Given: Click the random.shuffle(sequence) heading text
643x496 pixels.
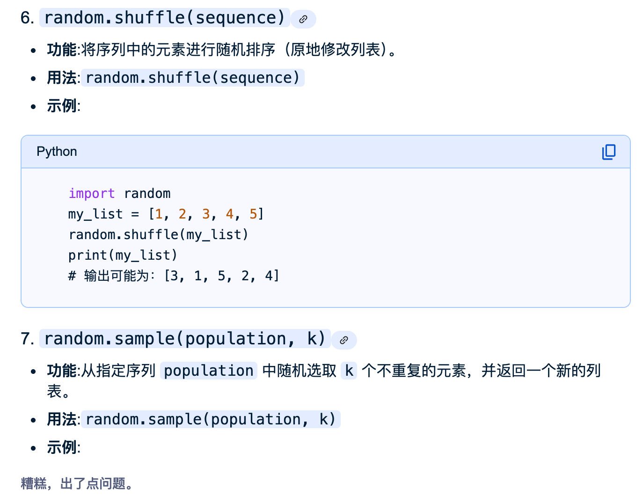Looking at the screenshot, I should [x=165, y=18].
